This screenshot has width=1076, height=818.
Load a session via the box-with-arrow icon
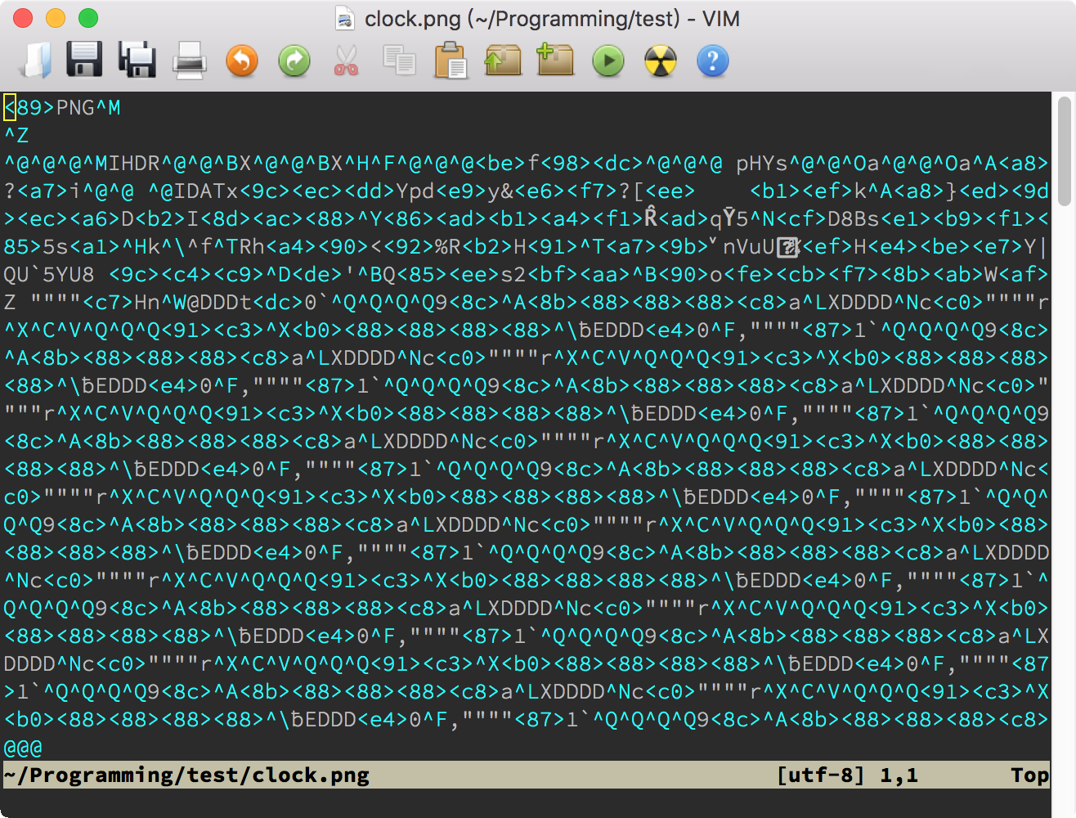pyautogui.click(x=503, y=61)
